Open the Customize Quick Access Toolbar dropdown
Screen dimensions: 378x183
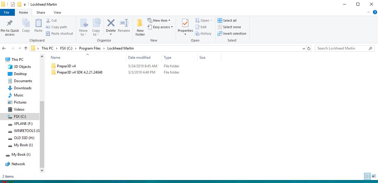pos(25,4)
